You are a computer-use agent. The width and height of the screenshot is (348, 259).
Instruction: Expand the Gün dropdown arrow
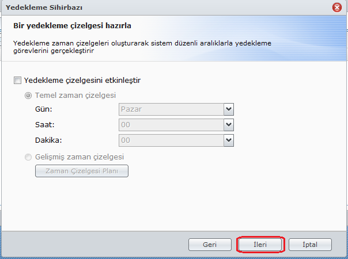coord(228,109)
